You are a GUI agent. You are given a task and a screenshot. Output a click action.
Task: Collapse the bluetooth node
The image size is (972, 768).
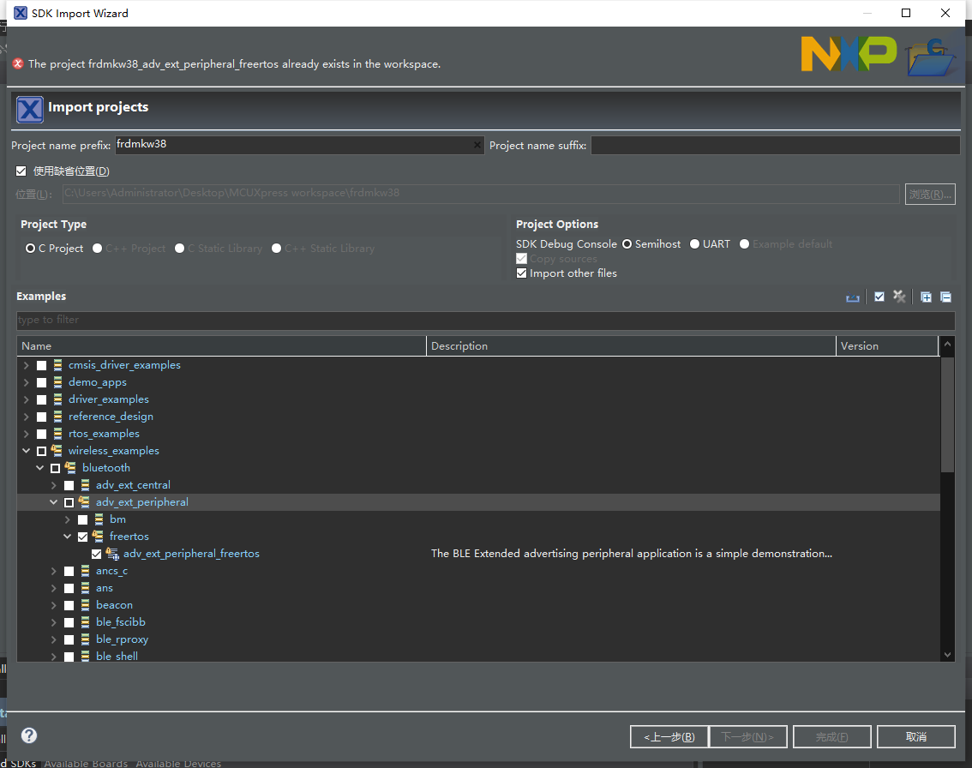(x=39, y=468)
